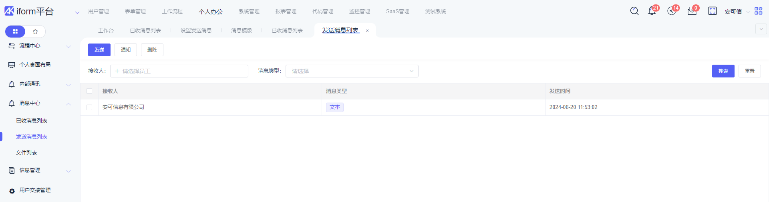
Task: Open the chat icon with 14 badge
Action: [672, 11]
